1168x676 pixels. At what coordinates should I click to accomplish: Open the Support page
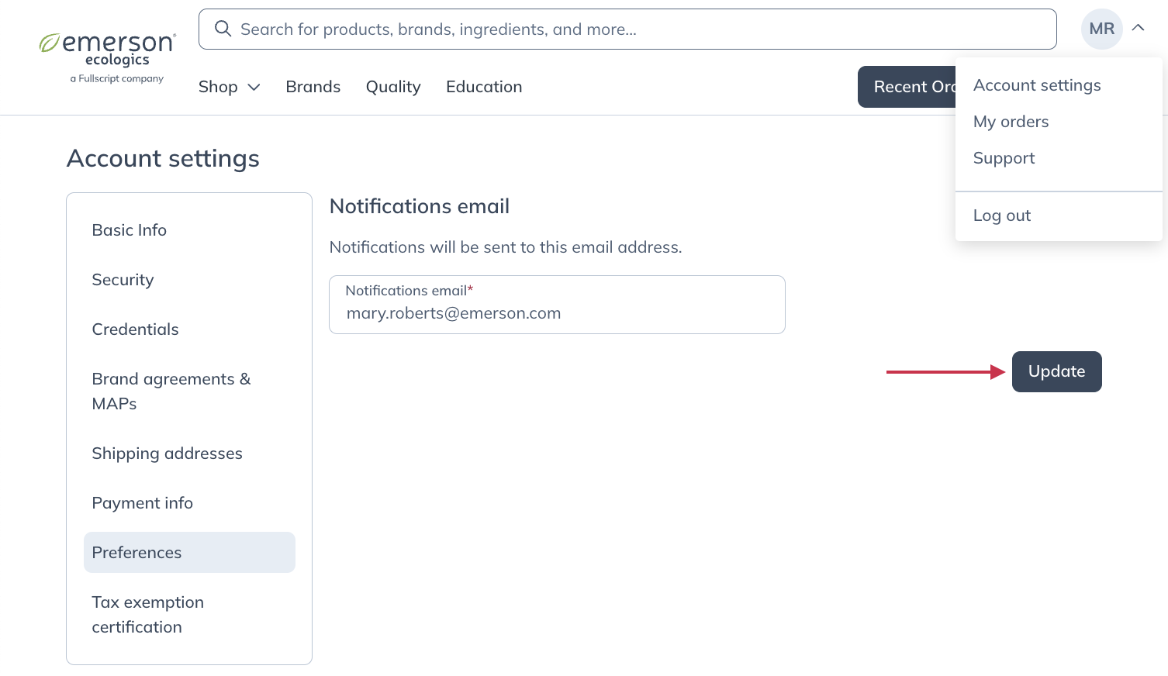[x=1004, y=158]
